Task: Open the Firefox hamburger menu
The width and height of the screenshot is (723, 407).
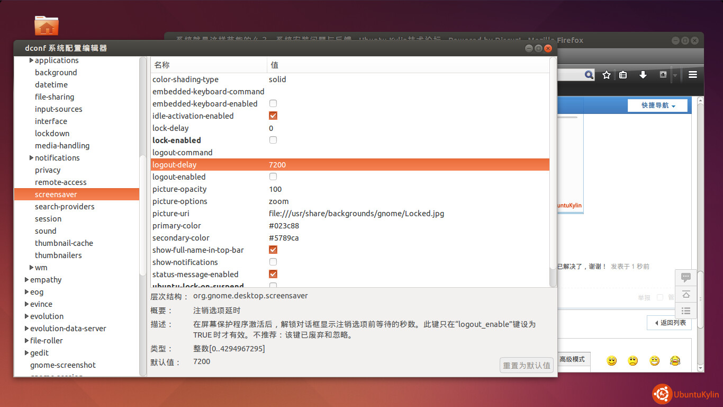Action: 692,75
